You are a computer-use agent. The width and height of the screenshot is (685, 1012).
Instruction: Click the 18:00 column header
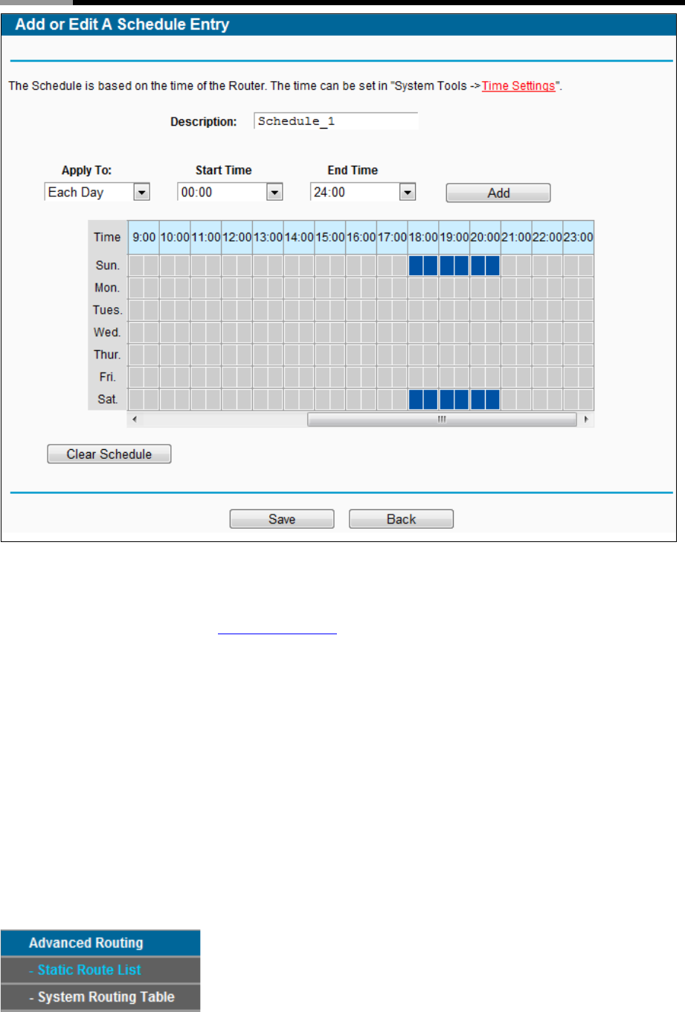tap(423, 237)
